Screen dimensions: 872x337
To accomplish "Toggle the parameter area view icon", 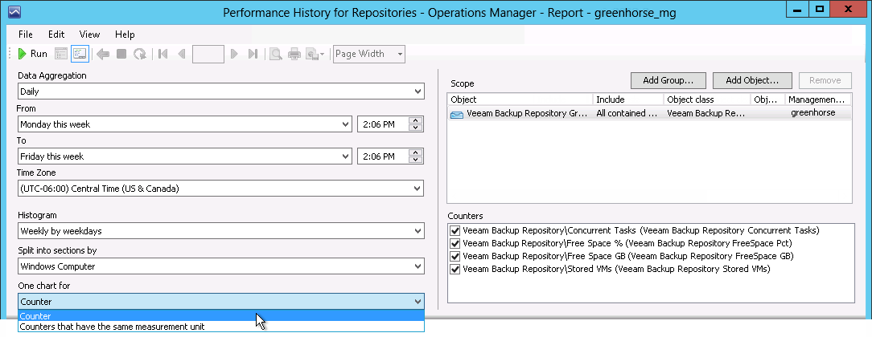I will (80, 54).
